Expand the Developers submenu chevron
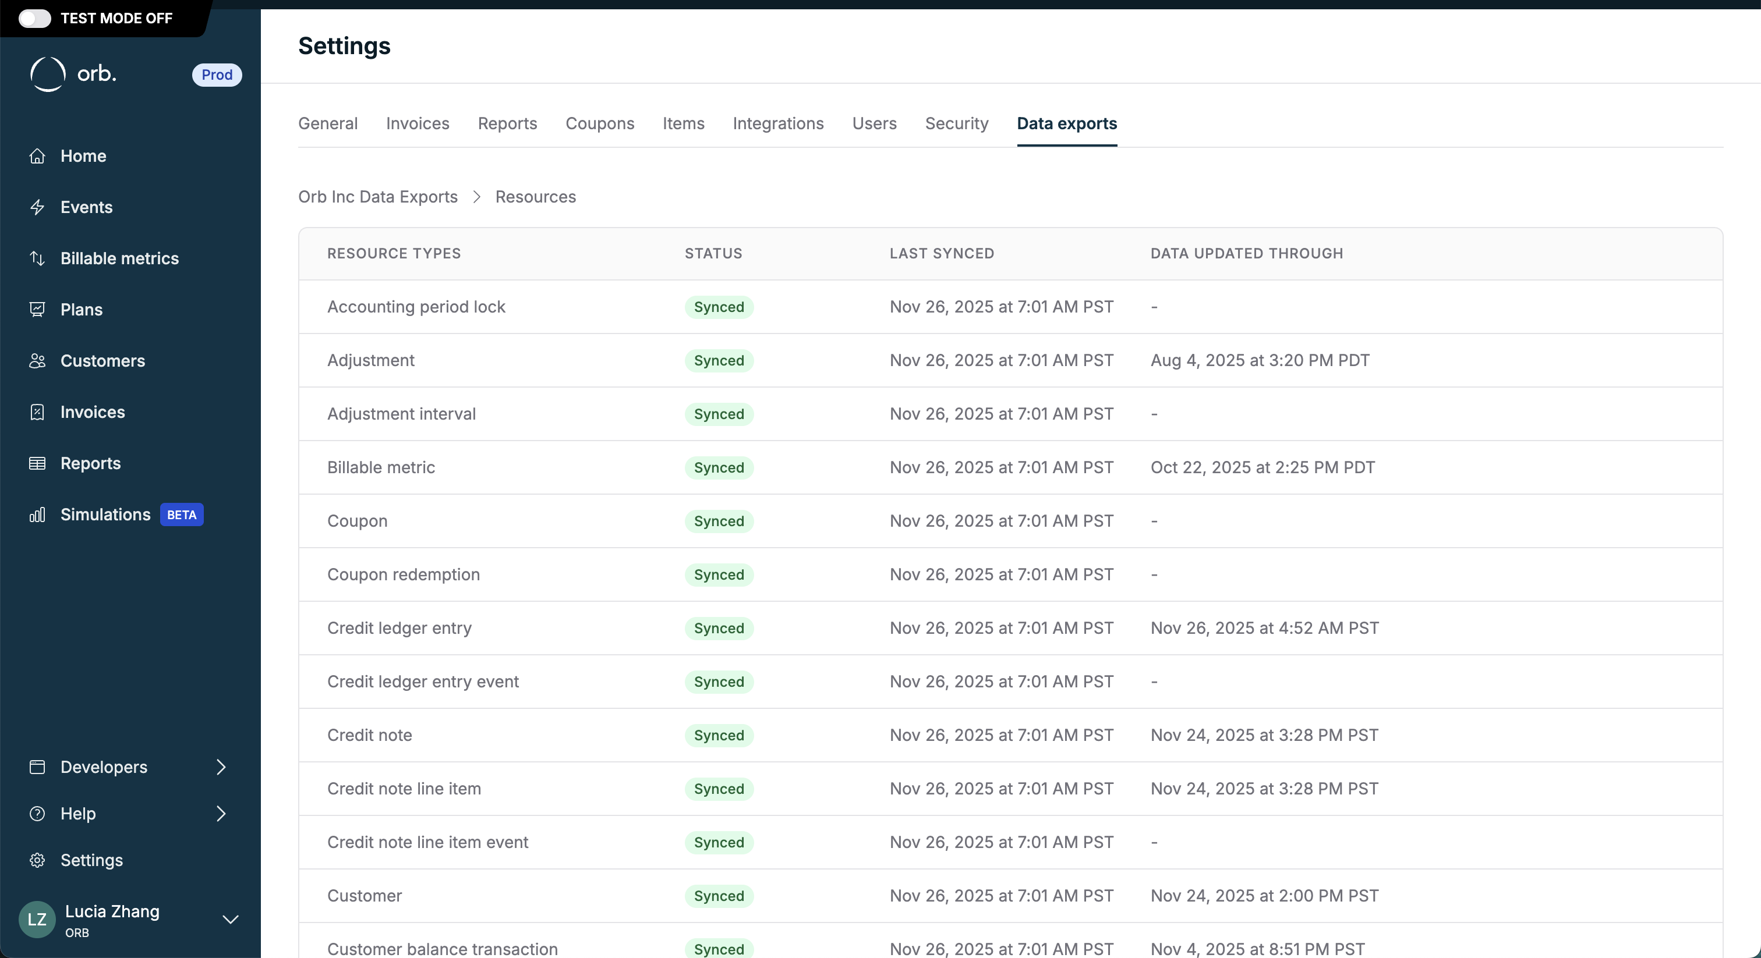This screenshot has width=1761, height=958. click(221, 767)
